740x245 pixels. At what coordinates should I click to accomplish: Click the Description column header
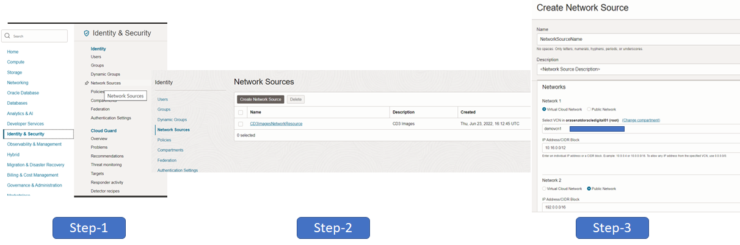pos(404,112)
